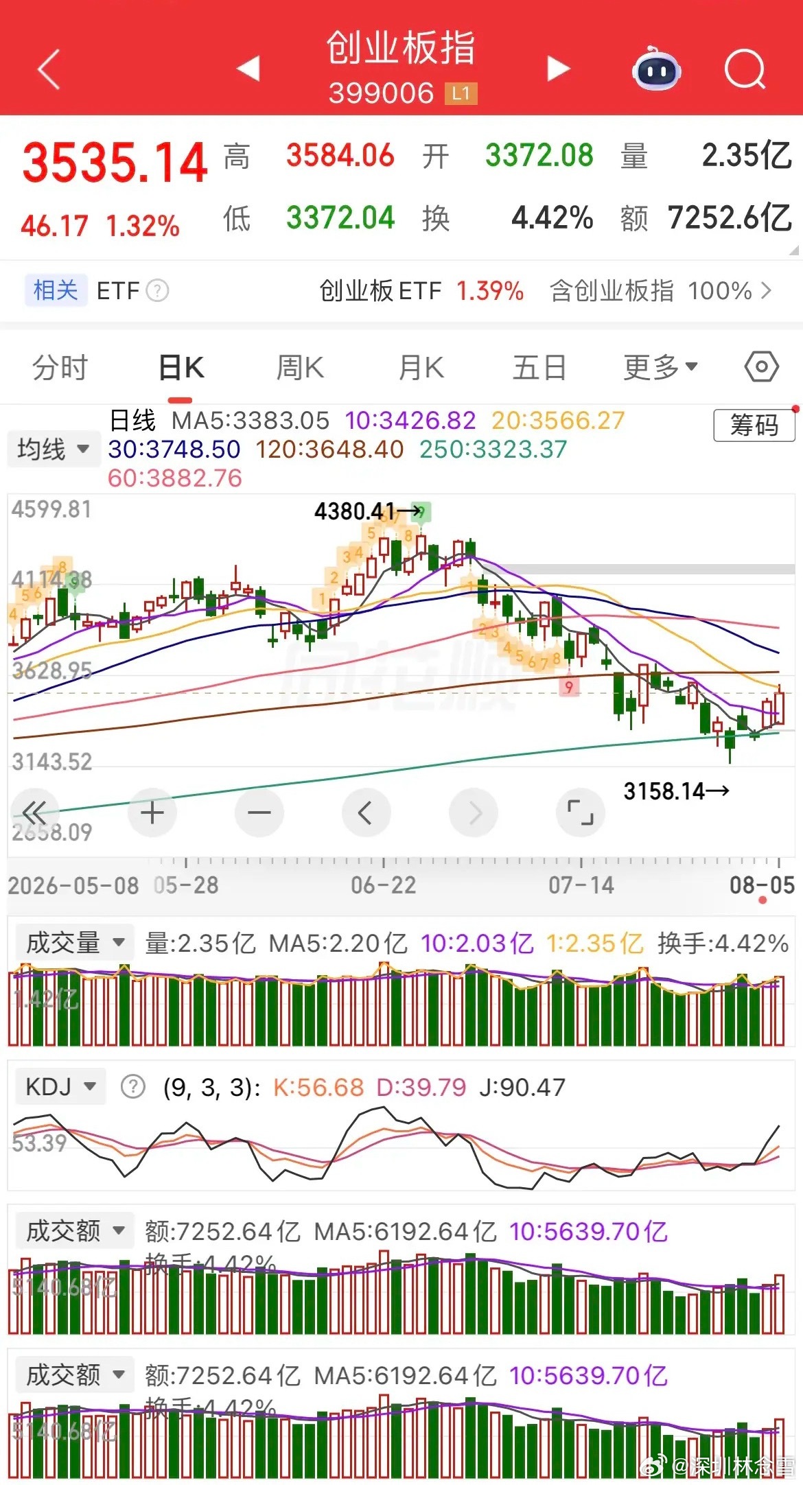Screen dimensions: 803x1485
Task: Zoom out chart with minus button
Action: [x=259, y=813]
